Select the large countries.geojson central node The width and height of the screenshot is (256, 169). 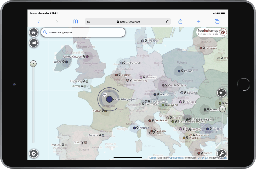click(109, 99)
